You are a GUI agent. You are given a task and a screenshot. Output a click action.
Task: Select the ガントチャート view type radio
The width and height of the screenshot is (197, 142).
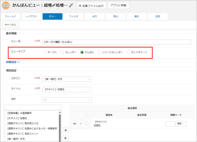pos(128,52)
